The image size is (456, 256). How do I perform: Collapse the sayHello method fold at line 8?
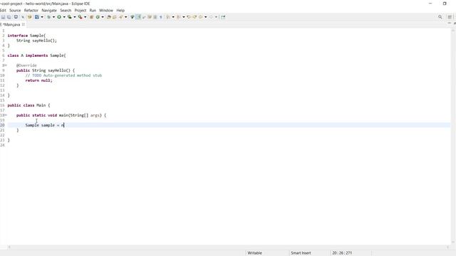(6, 65)
